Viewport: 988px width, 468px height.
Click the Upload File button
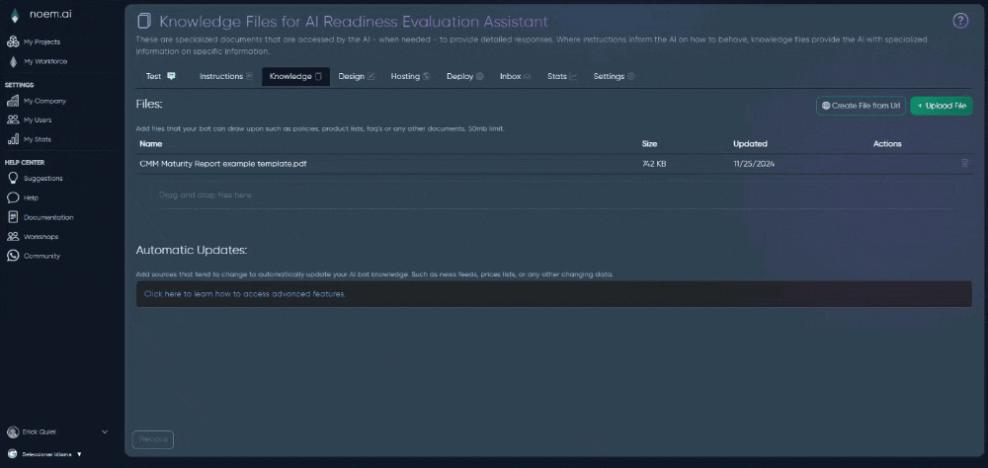tap(941, 106)
